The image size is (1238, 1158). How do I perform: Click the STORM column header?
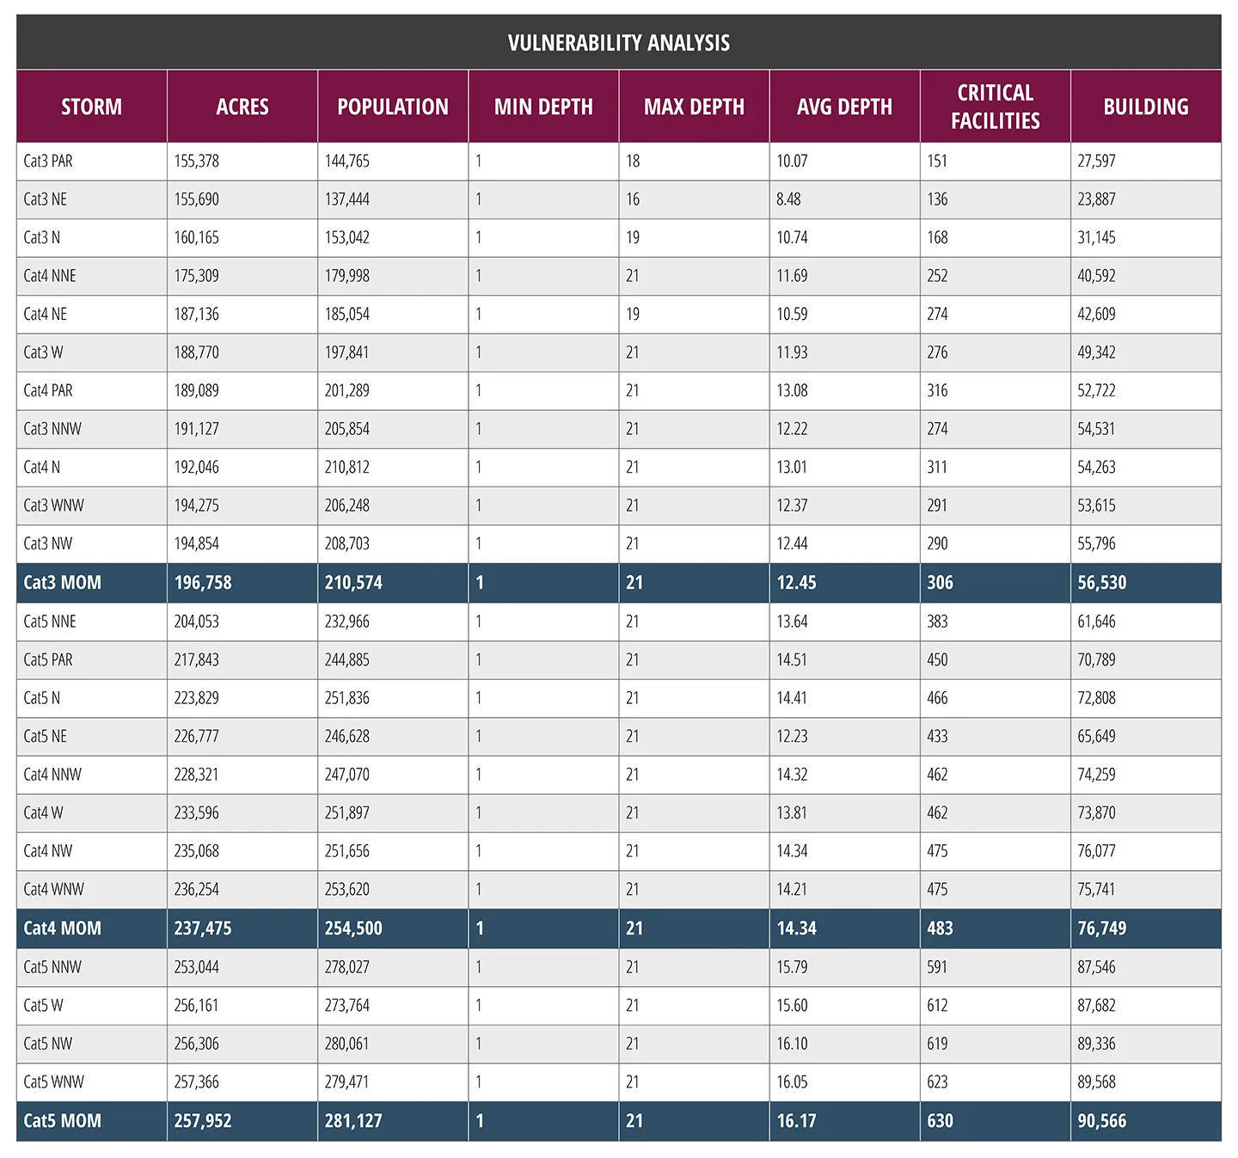coord(91,107)
